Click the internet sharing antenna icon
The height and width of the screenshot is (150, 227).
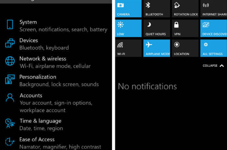click(x=206, y=5)
